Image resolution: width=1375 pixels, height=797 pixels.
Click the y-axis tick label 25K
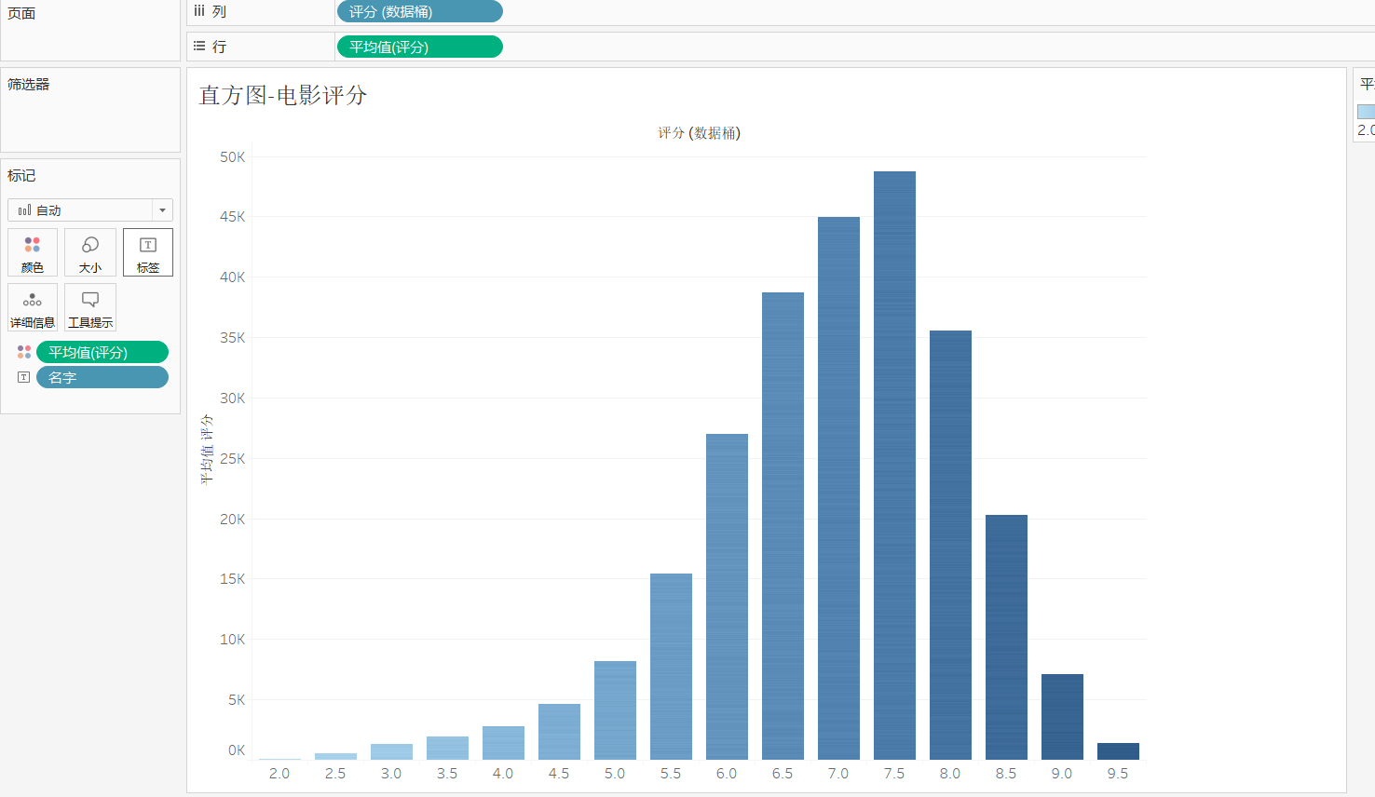click(233, 459)
